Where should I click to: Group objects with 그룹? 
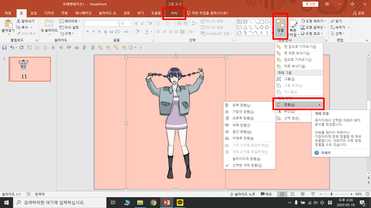pyautogui.click(x=299, y=79)
